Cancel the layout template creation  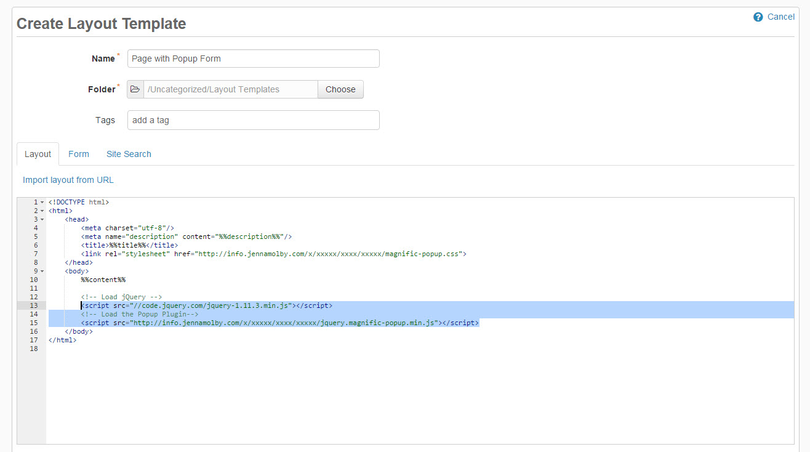[x=780, y=17]
